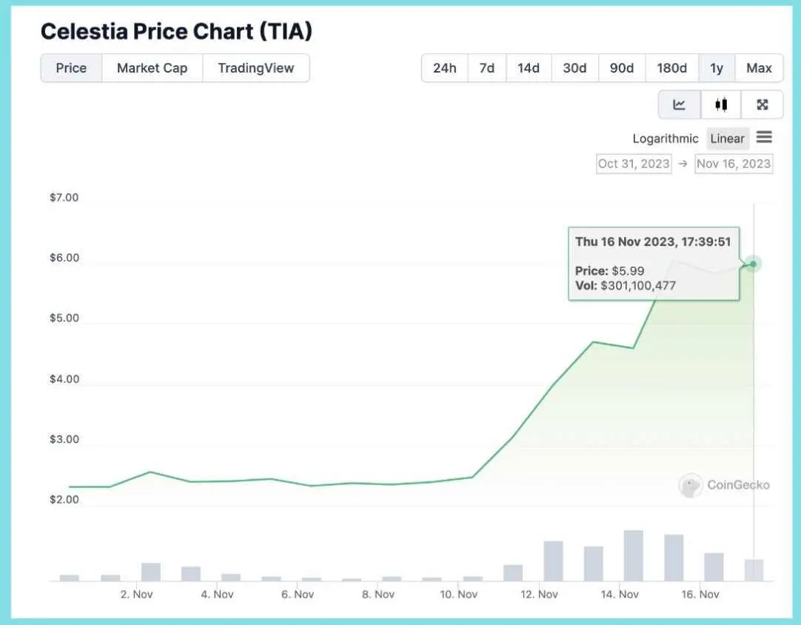Choose the 7d range button
This screenshot has width=801, height=625.
click(x=487, y=68)
